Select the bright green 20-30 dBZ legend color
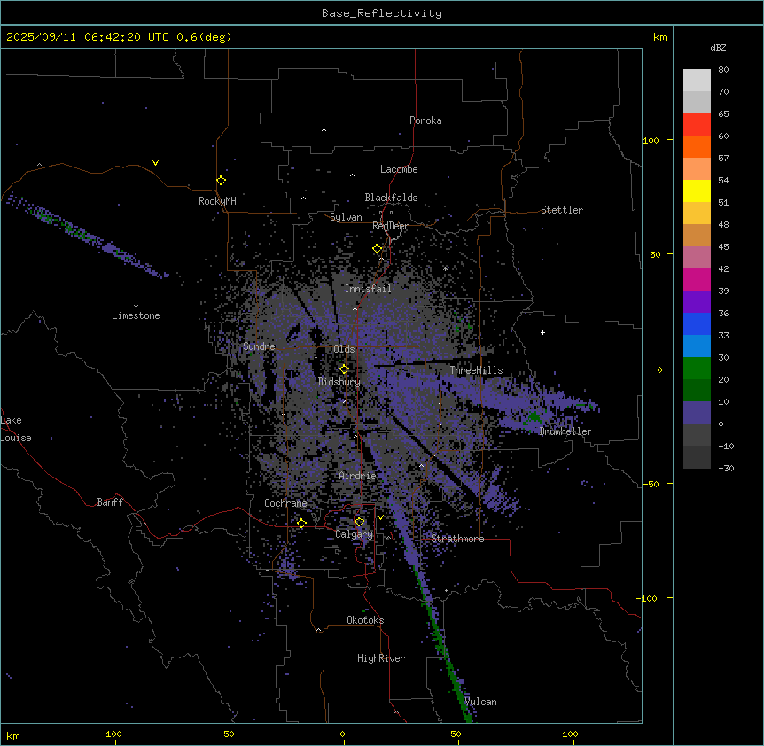Viewport: 764px width, 746px height. pos(697,369)
